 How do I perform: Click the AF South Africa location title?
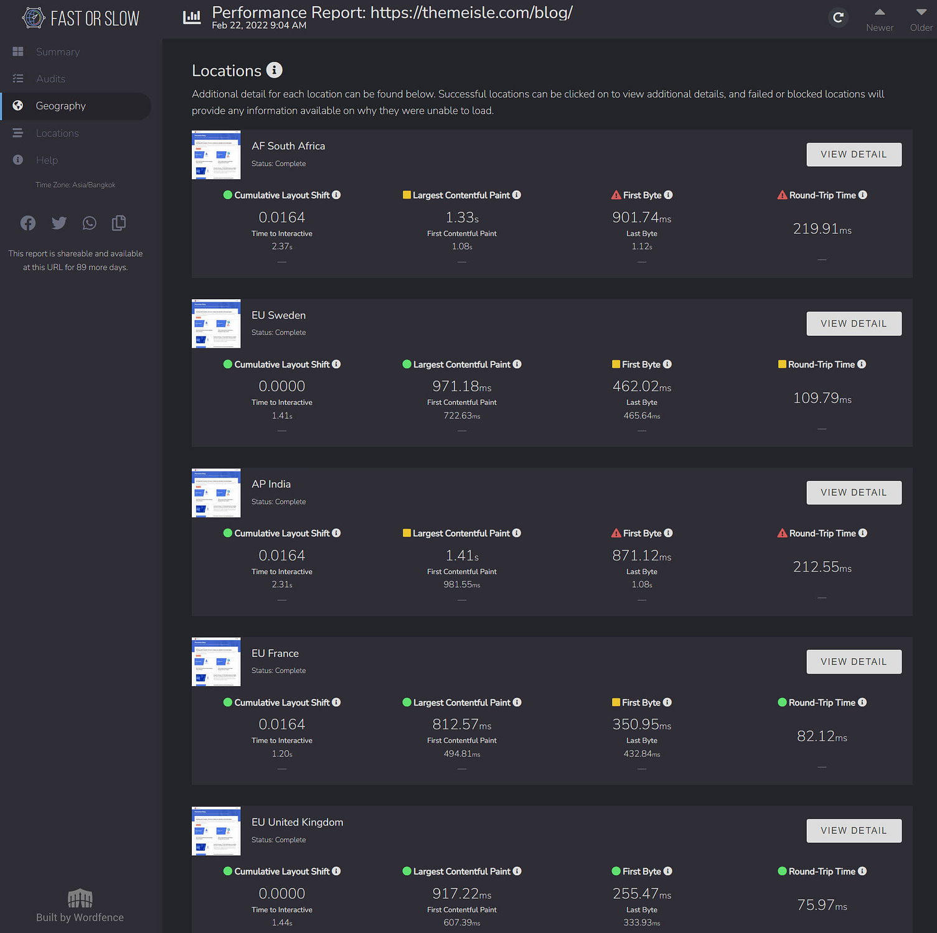[x=288, y=146]
